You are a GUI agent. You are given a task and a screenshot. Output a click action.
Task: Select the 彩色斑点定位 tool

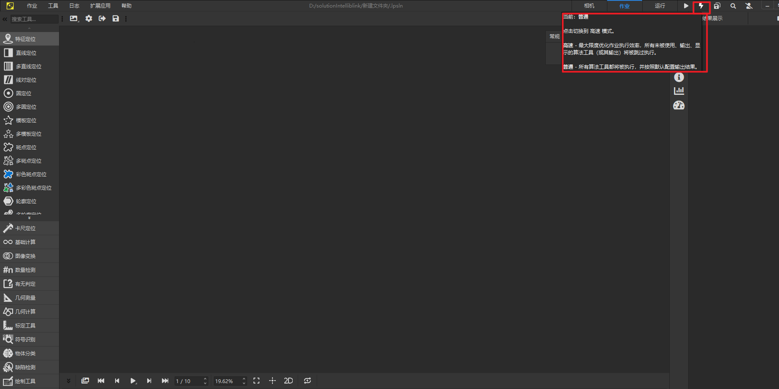pyautogui.click(x=31, y=174)
